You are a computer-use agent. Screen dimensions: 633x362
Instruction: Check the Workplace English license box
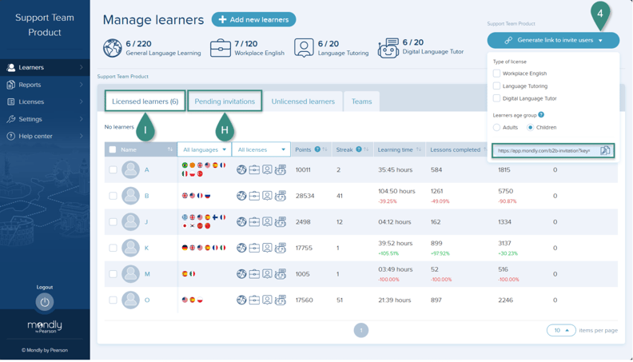496,74
